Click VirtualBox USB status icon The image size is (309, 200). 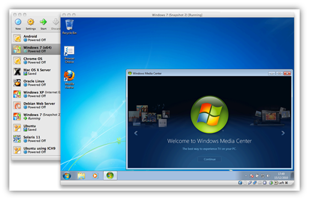(x=250, y=183)
